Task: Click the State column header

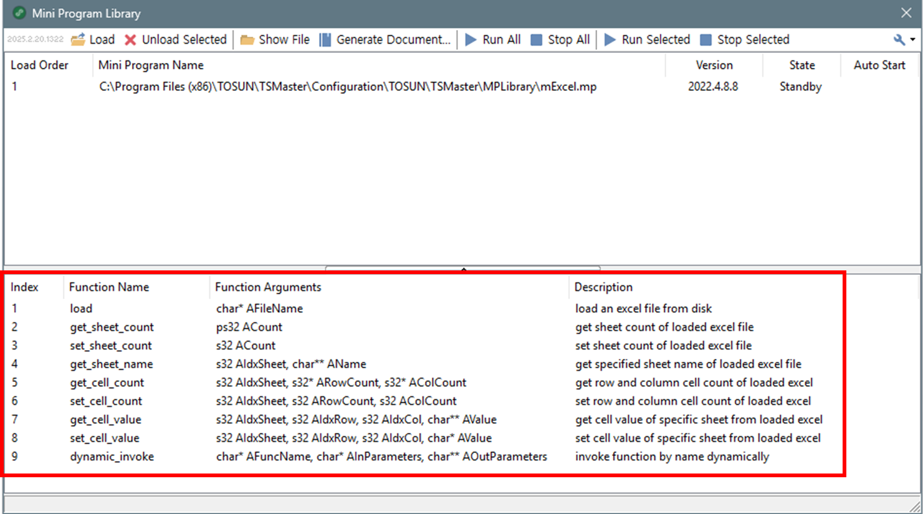Action: point(802,65)
